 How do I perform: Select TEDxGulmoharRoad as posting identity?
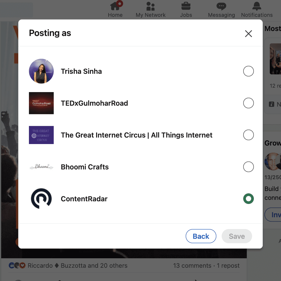pyautogui.click(x=249, y=103)
